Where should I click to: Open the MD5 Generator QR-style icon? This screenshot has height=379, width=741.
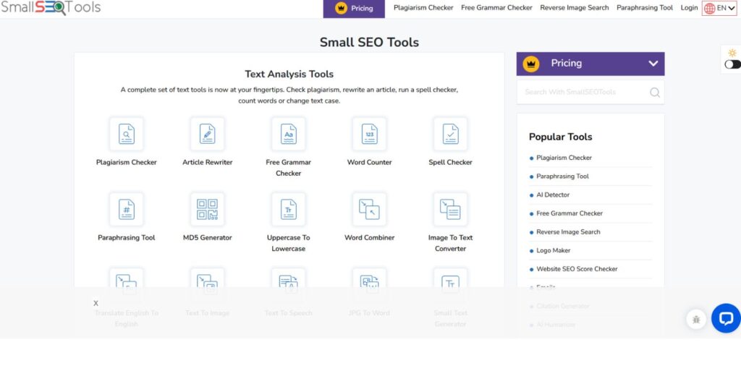click(x=208, y=209)
